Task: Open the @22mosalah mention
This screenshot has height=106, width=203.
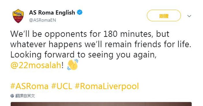Action: (x=36, y=65)
